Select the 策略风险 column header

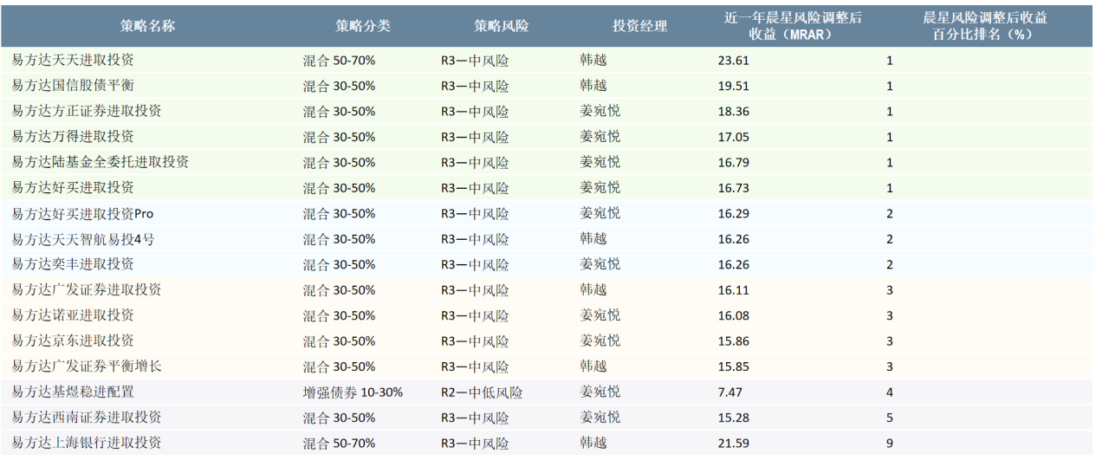click(x=501, y=26)
